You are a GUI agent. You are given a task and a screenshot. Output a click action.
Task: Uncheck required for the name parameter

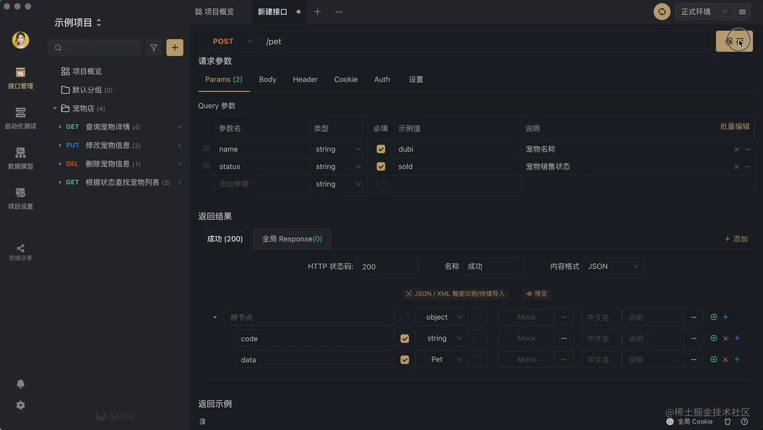(x=380, y=149)
